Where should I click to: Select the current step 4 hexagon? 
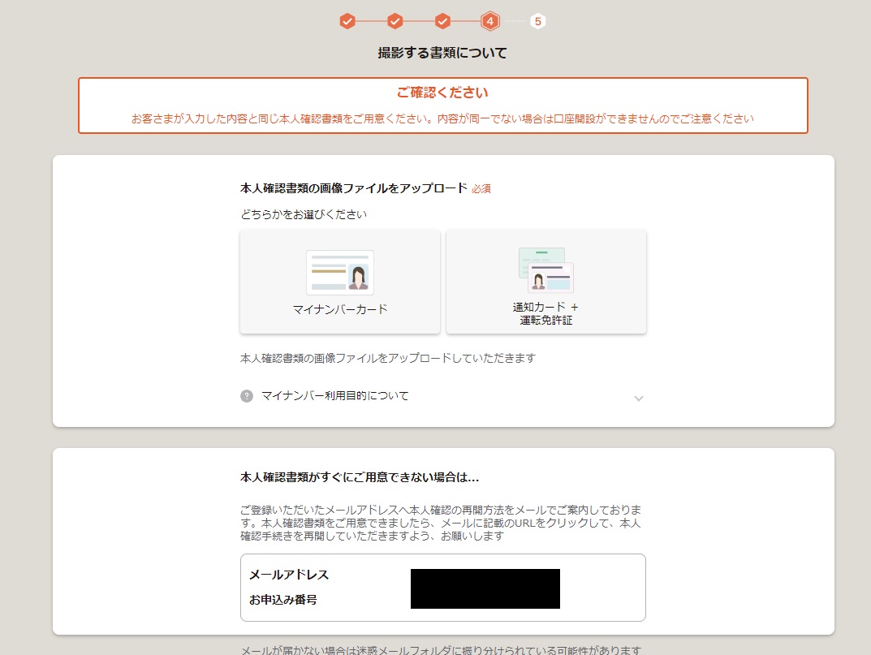(489, 21)
